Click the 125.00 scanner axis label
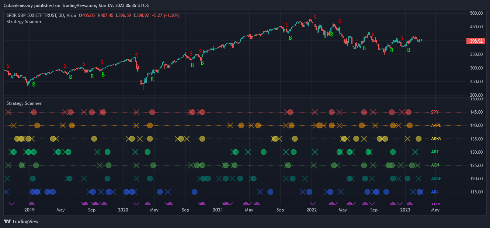The height and width of the screenshot is (228, 490). tap(476, 165)
